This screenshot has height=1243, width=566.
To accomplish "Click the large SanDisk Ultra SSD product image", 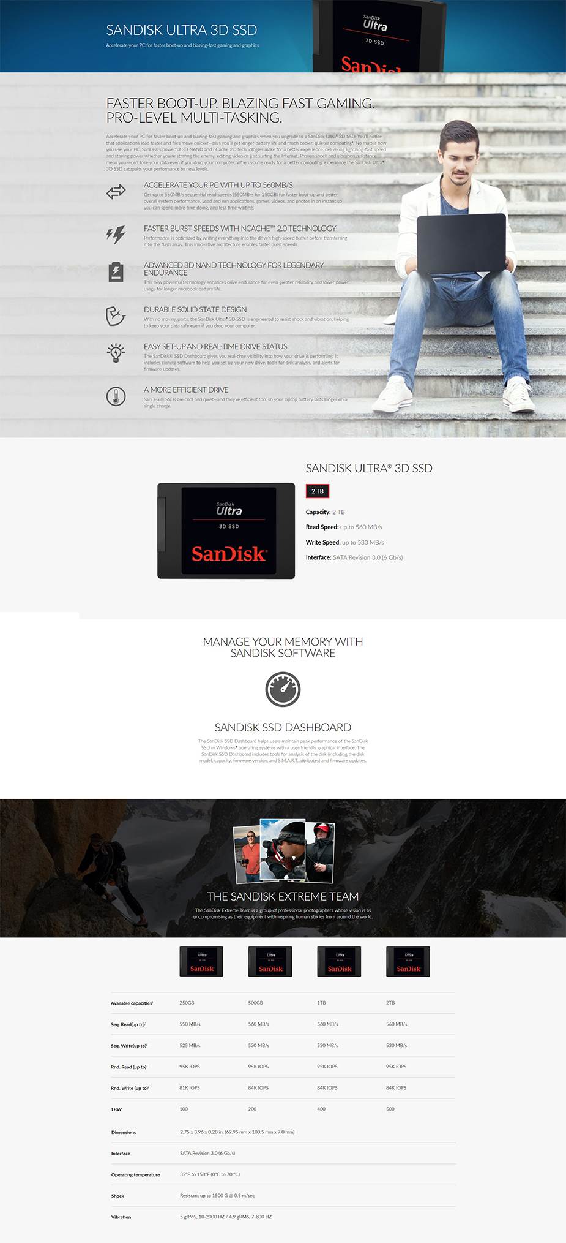I will [226, 531].
